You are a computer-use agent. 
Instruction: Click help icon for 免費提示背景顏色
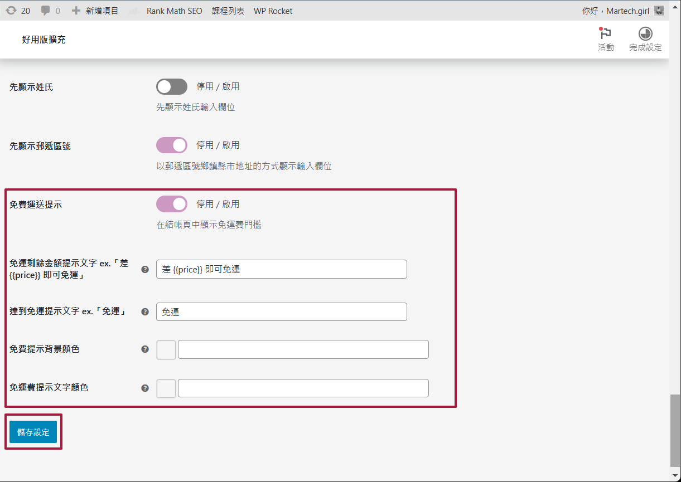[x=145, y=349]
